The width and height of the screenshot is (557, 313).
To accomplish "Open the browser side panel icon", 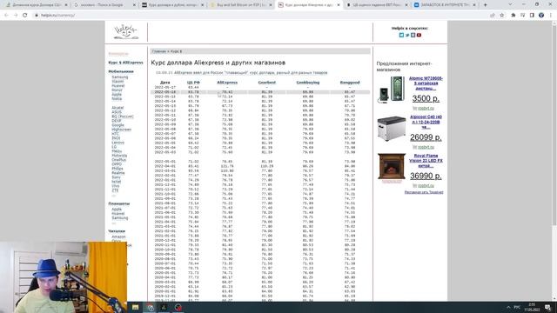I will [x=532, y=16].
